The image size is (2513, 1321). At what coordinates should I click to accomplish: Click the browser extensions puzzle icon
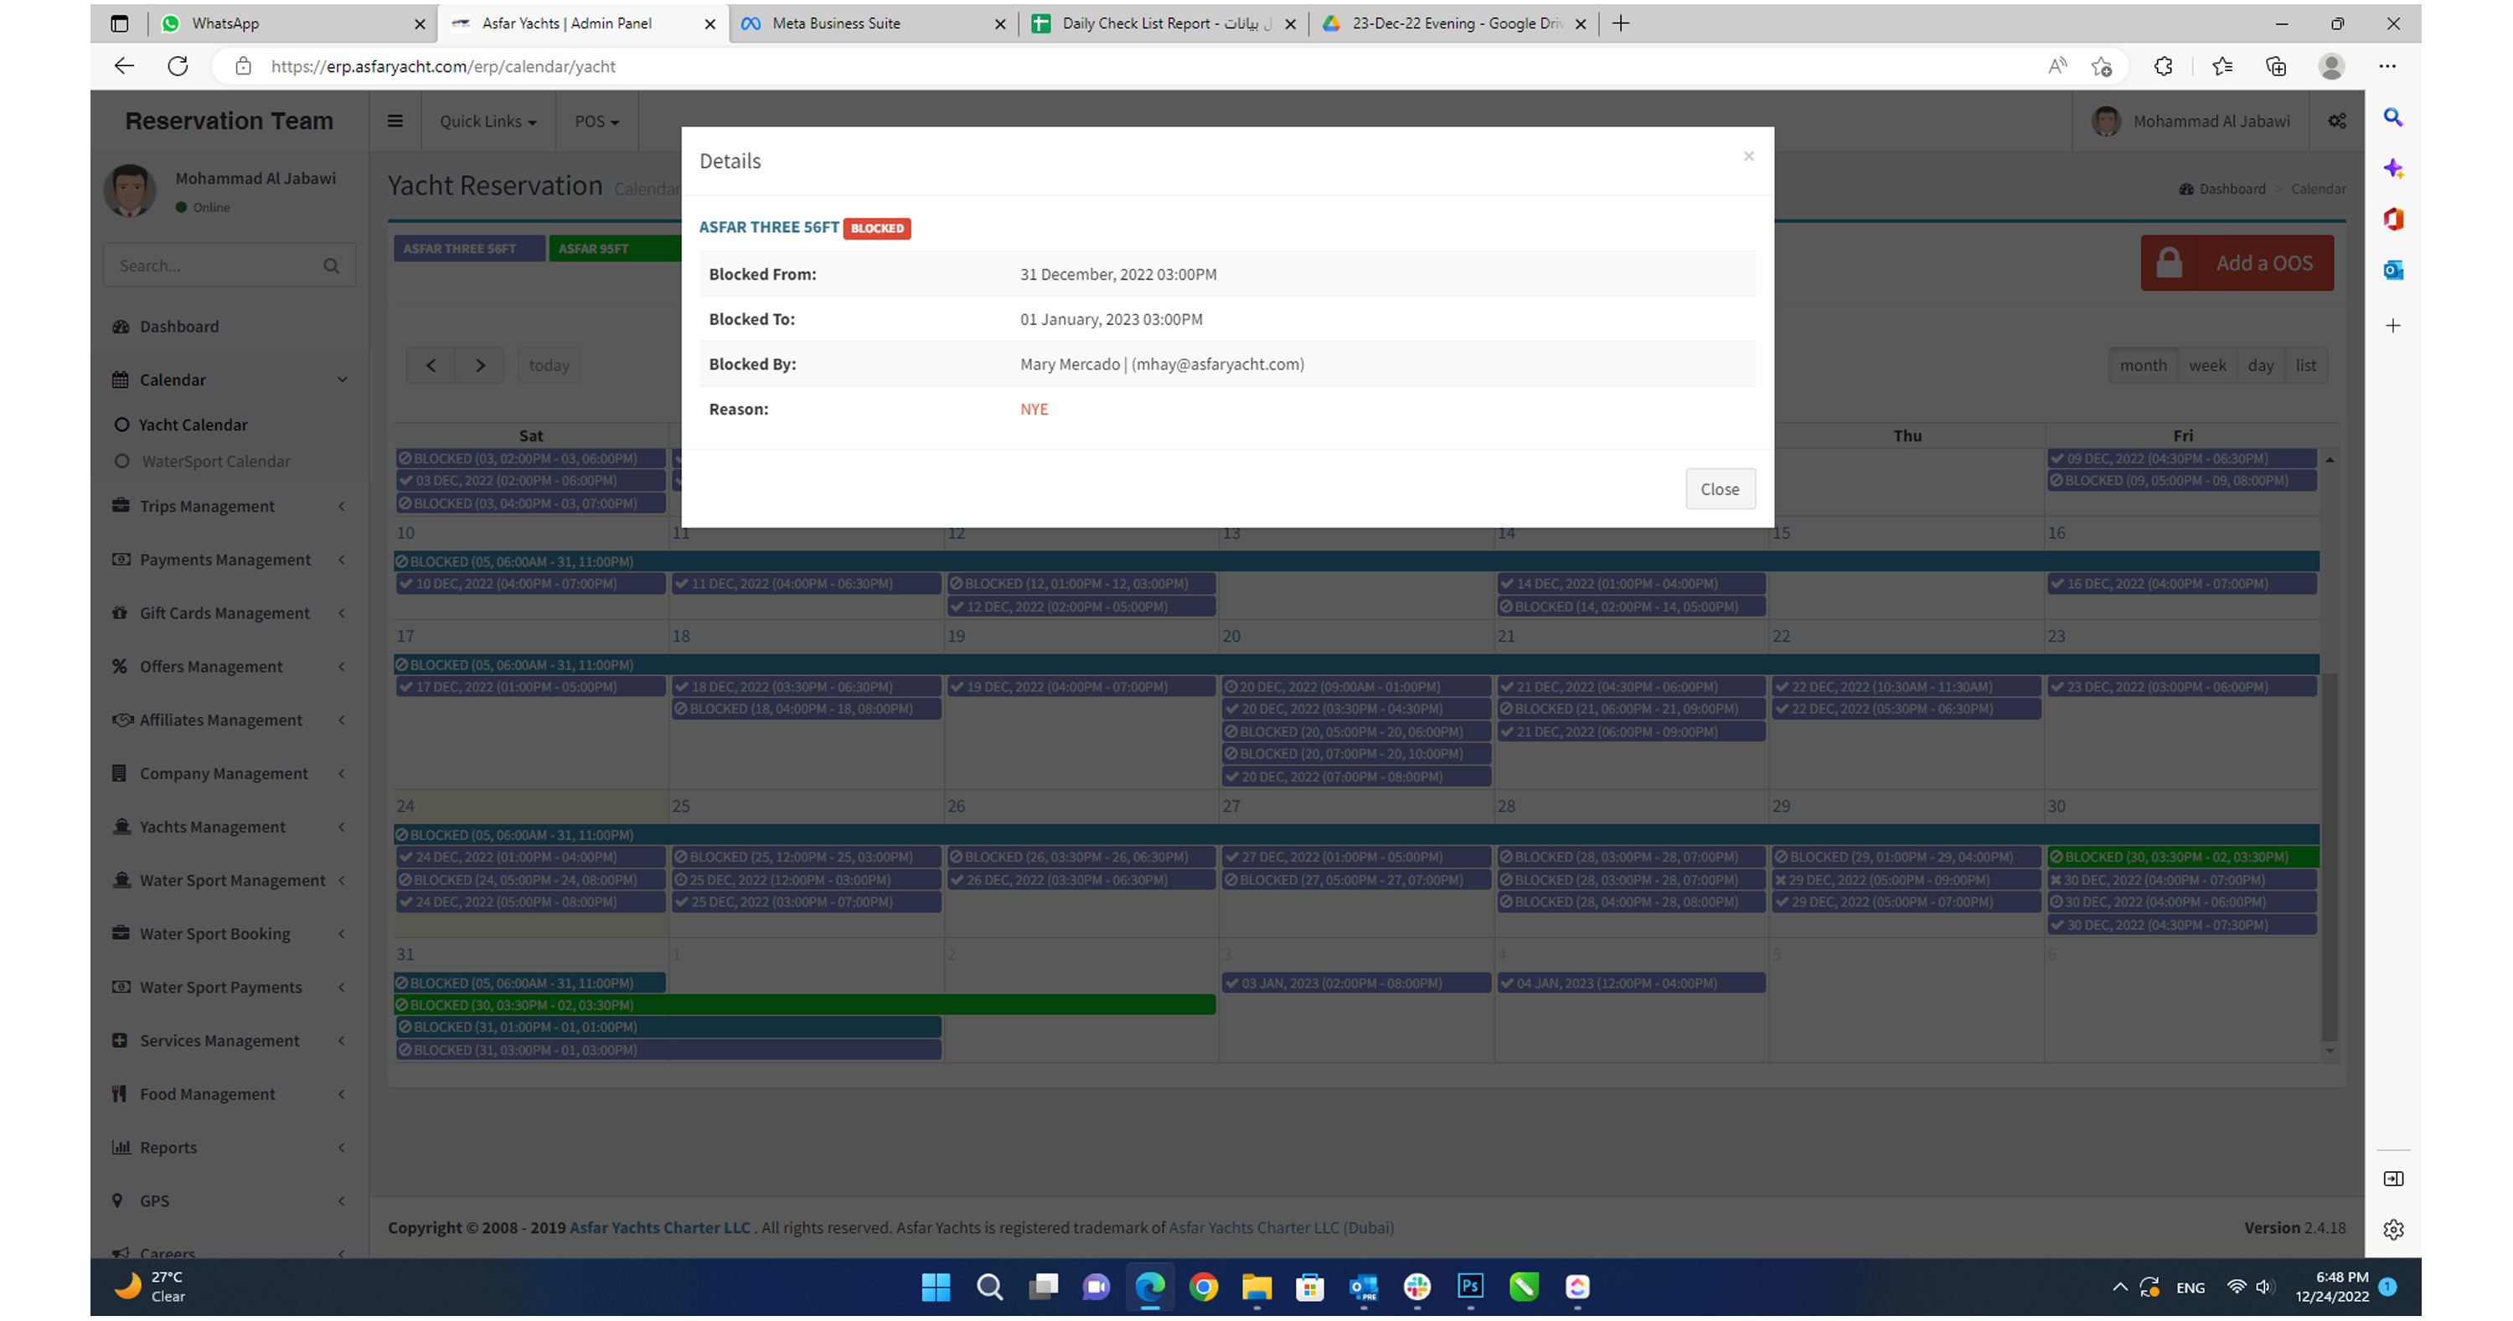[2163, 66]
